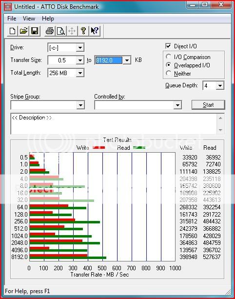
Task: Open About via the question mark icon
Action: [x=83, y=31]
